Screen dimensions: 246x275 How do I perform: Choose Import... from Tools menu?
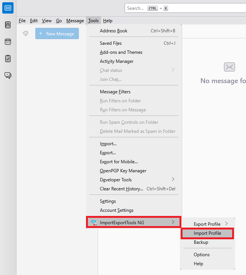[134, 144]
